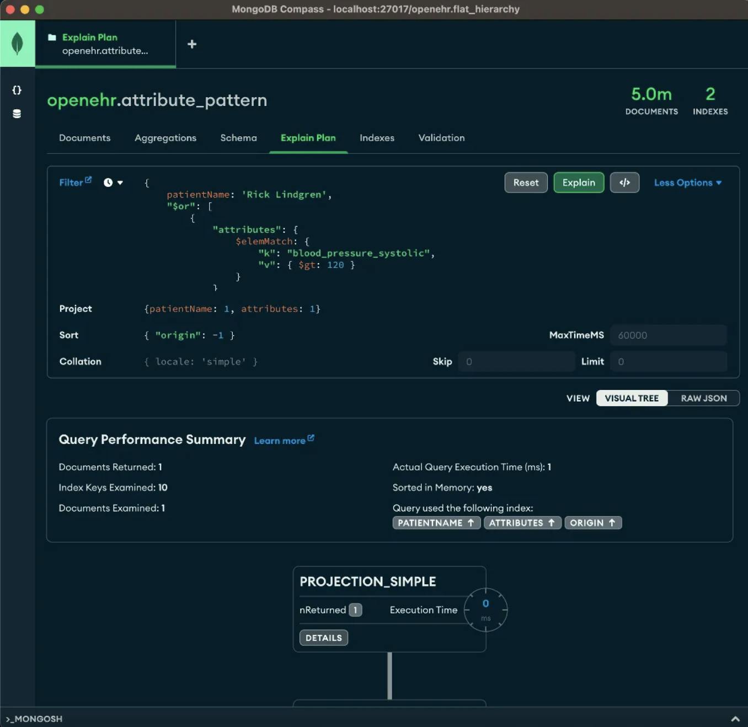Viewport: 748px width, 727px height.
Task: Click the PATIENTNAME index key badge
Action: [x=436, y=523]
